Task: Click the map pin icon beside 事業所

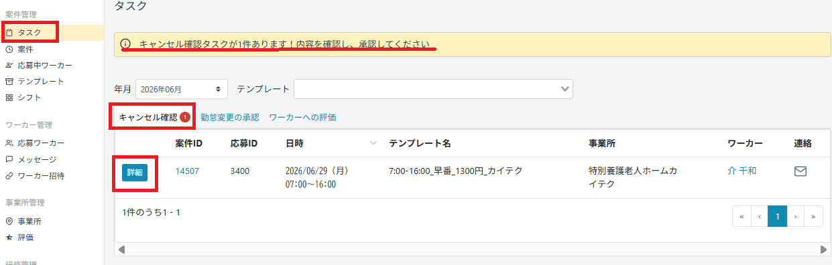Action: click(9, 221)
